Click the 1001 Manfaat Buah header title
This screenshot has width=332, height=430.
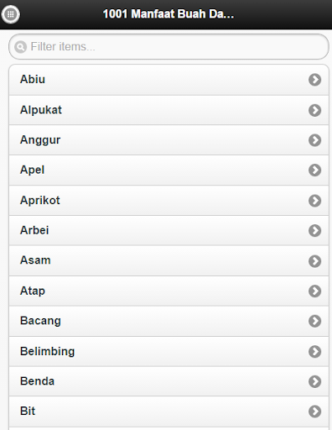[x=169, y=14]
